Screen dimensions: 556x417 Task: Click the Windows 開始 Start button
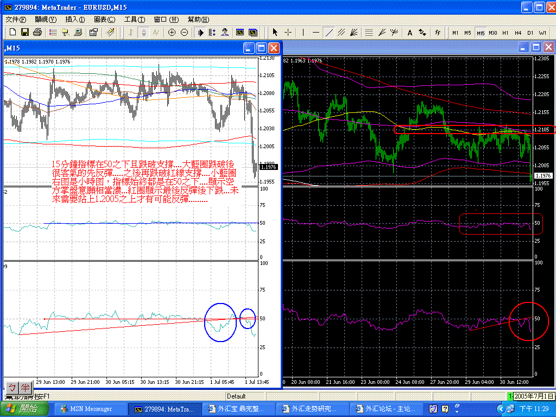24,409
